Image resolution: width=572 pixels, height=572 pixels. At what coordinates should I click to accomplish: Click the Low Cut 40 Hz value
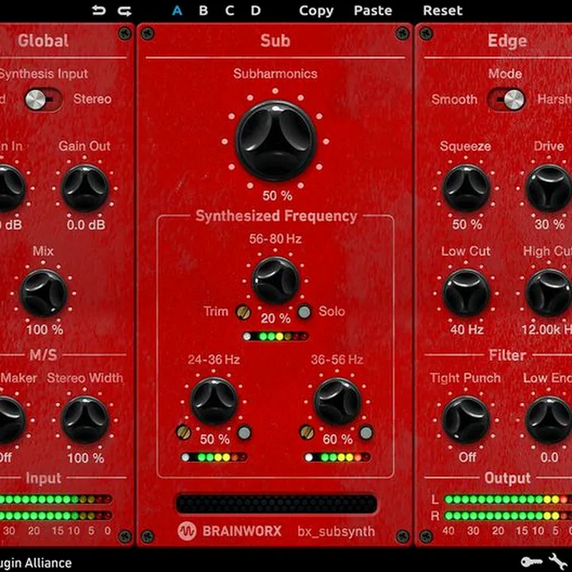pyautogui.click(x=466, y=330)
